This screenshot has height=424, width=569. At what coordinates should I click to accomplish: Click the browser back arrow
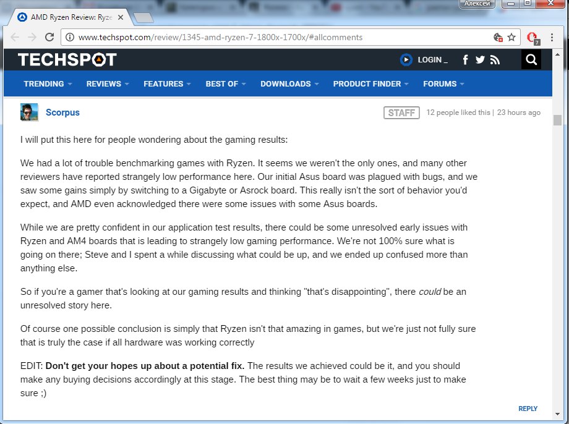click(15, 37)
